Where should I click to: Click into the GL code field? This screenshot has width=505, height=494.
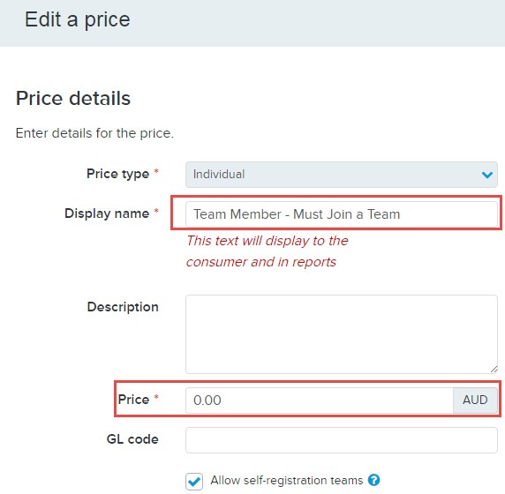[x=342, y=440]
